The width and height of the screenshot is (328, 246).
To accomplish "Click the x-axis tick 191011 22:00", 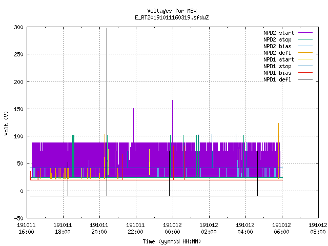I will point(135,229).
